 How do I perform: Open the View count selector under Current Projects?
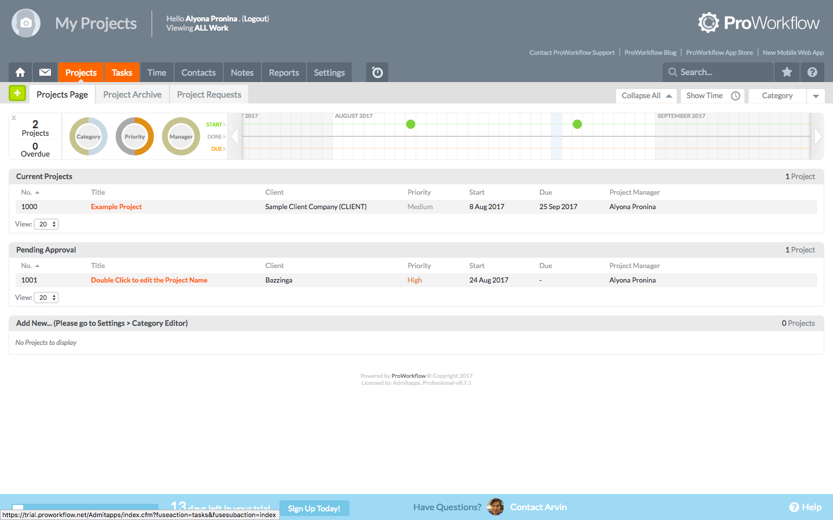pyautogui.click(x=46, y=224)
